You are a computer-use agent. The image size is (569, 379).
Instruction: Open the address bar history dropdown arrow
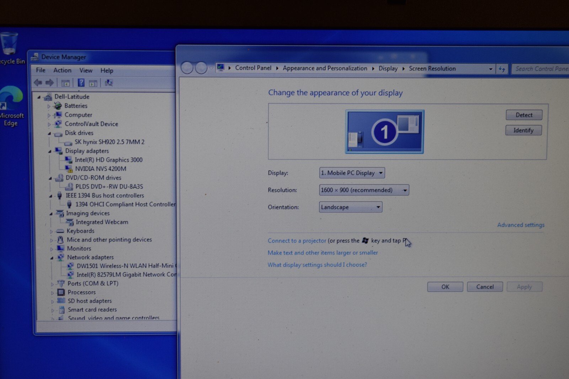coord(491,69)
